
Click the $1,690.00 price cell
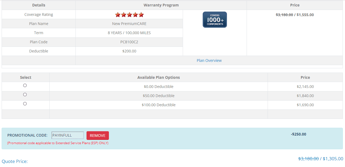pos(305,105)
